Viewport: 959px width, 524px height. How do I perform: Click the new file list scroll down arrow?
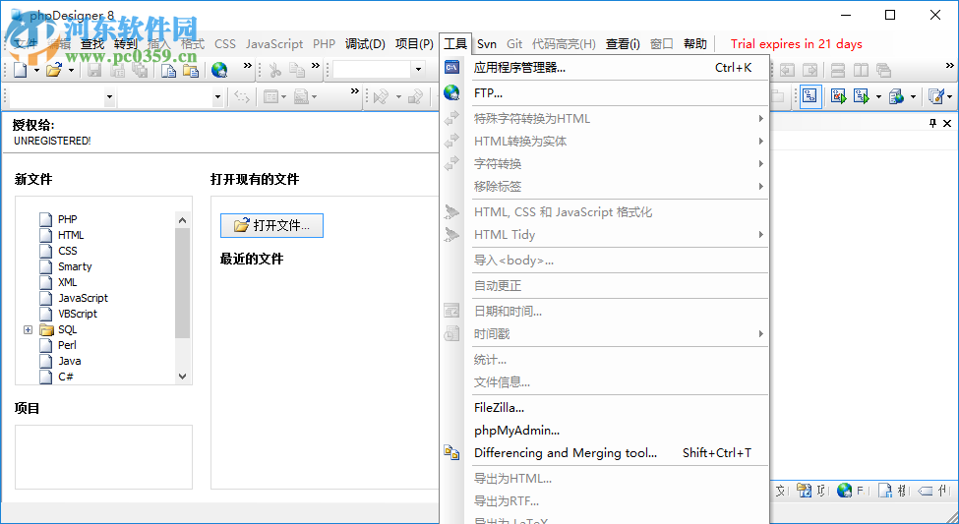[182, 377]
